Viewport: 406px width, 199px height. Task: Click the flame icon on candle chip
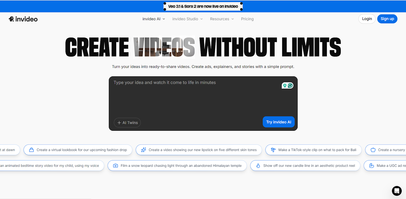pyautogui.click(x=258, y=166)
